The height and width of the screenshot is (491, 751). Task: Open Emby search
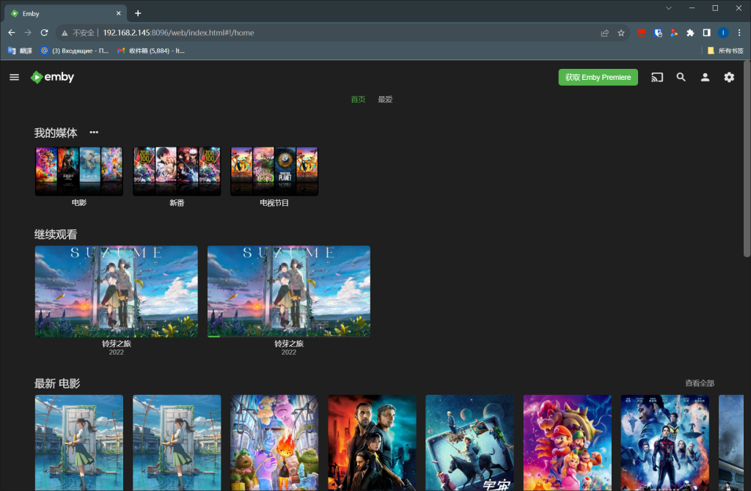point(681,77)
